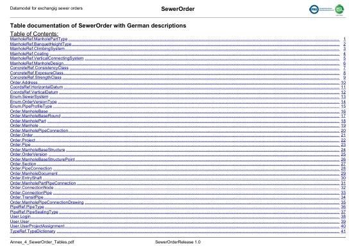349x246 pixels.
Task: Open PipeRef.PipeSealingType link
Action: (34, 212)
